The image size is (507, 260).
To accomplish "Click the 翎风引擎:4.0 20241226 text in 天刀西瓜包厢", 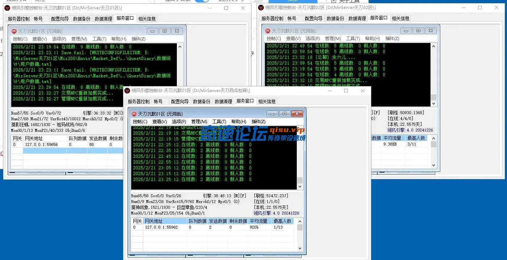I will 277,213.
